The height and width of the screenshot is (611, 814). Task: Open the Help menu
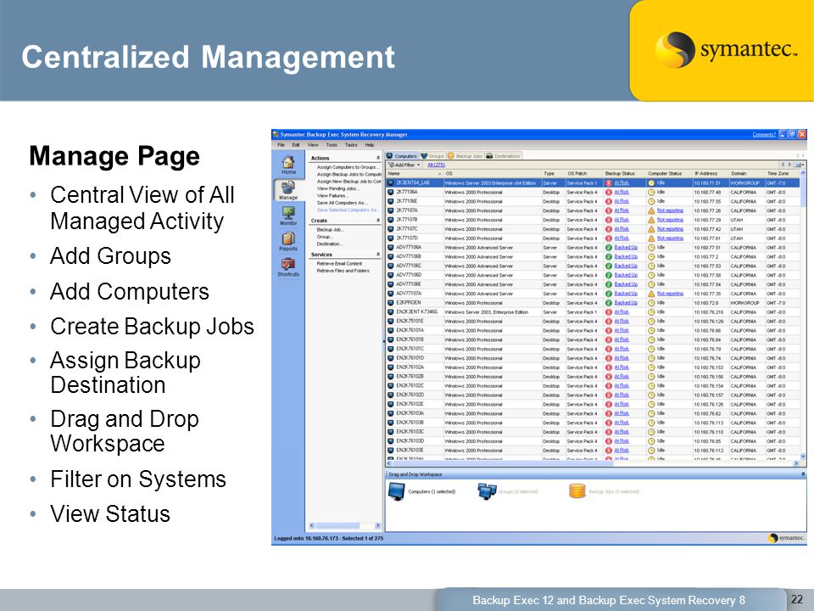click(369, 145)
